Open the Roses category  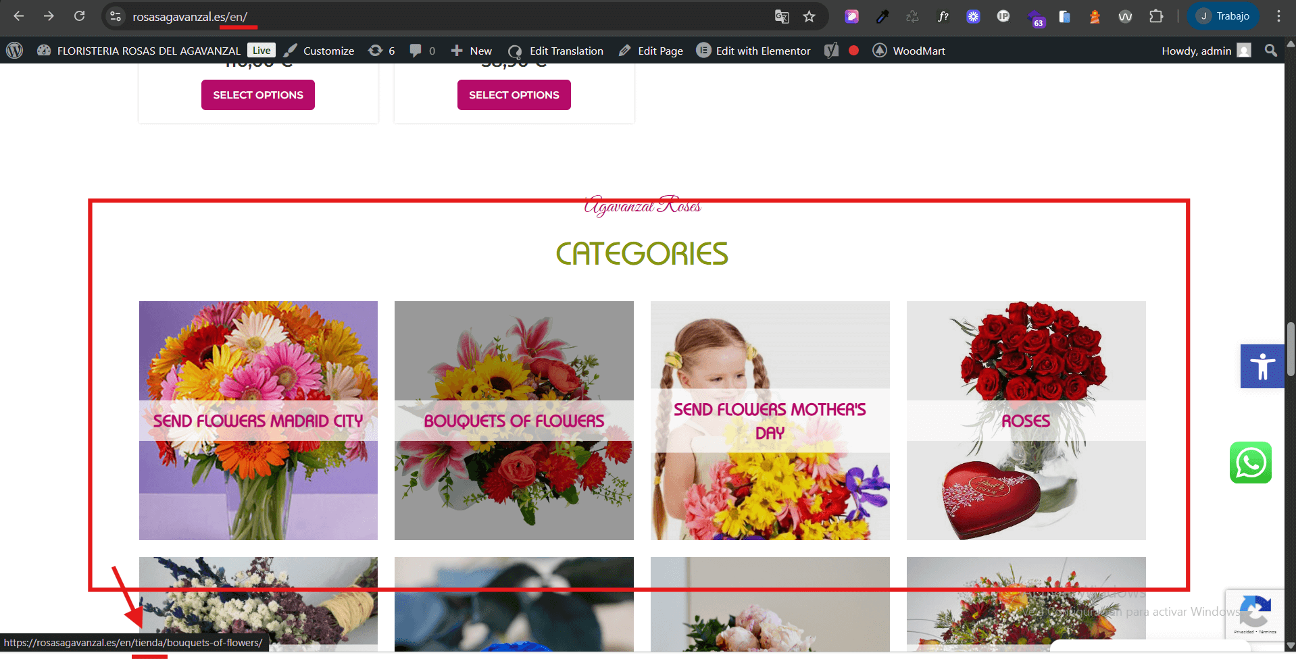pyautogui.click(x=1026, y=421)
